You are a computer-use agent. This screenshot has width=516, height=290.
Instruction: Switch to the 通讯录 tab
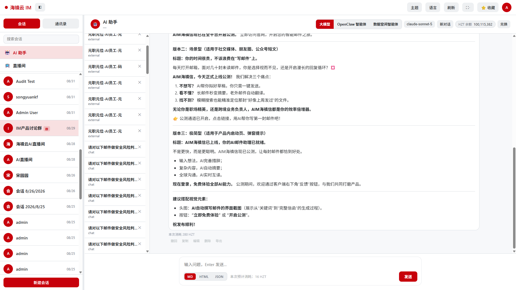click(x=61, y=24)
